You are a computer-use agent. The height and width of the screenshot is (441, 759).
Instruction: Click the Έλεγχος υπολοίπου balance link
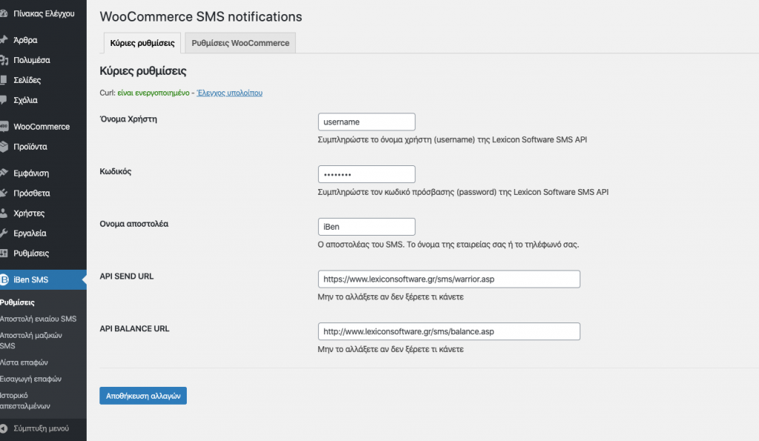pos(230,93)
